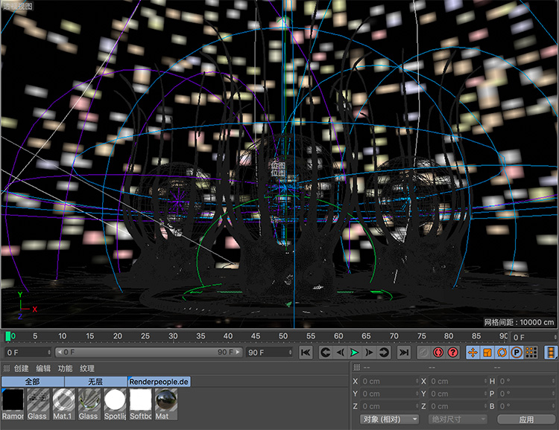The height and width of the screenshot is (430, 559).
Task: Open the 创建 menu in material manager
Action: tap(21, 368)
